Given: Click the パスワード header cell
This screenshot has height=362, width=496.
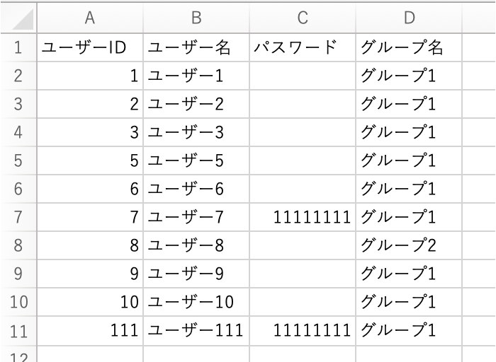Looking at the screenshot, I should (x=303, y=47).
